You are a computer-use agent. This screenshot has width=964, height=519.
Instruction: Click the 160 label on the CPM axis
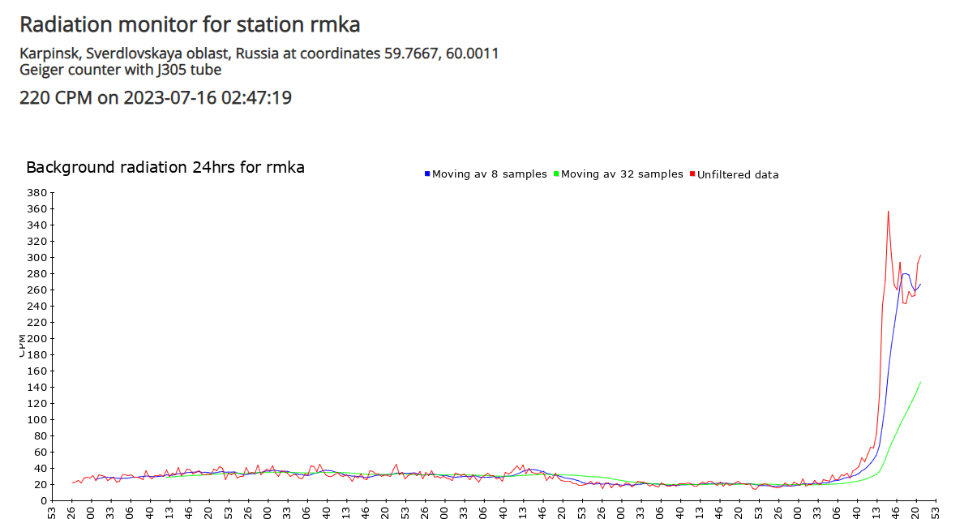click(x=36, y=371)
